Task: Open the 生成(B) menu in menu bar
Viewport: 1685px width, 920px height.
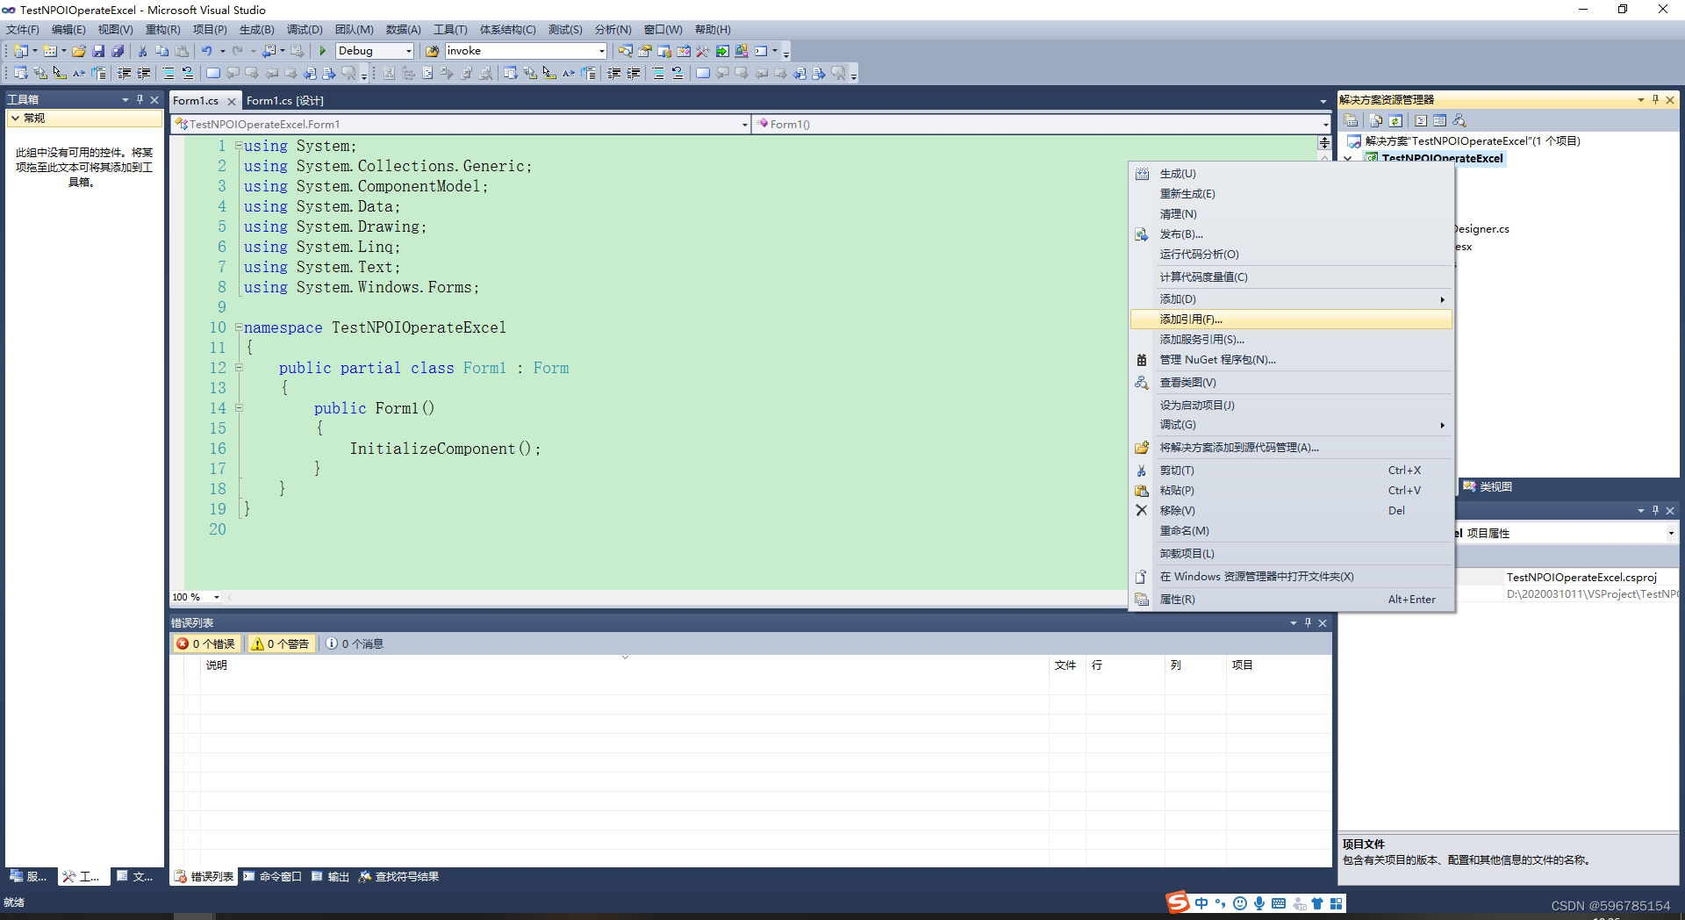Action: pyautogui.click(x=256, y=30)
